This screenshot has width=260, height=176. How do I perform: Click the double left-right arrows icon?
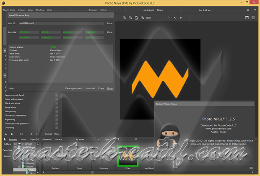[21, 134]
